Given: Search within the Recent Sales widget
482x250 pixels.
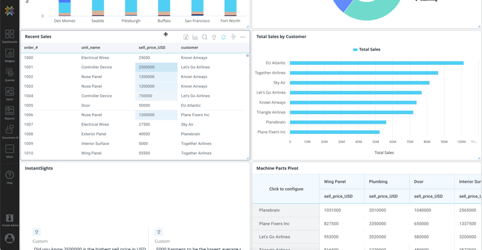Looking at the screenshot, I should [205, 37].
